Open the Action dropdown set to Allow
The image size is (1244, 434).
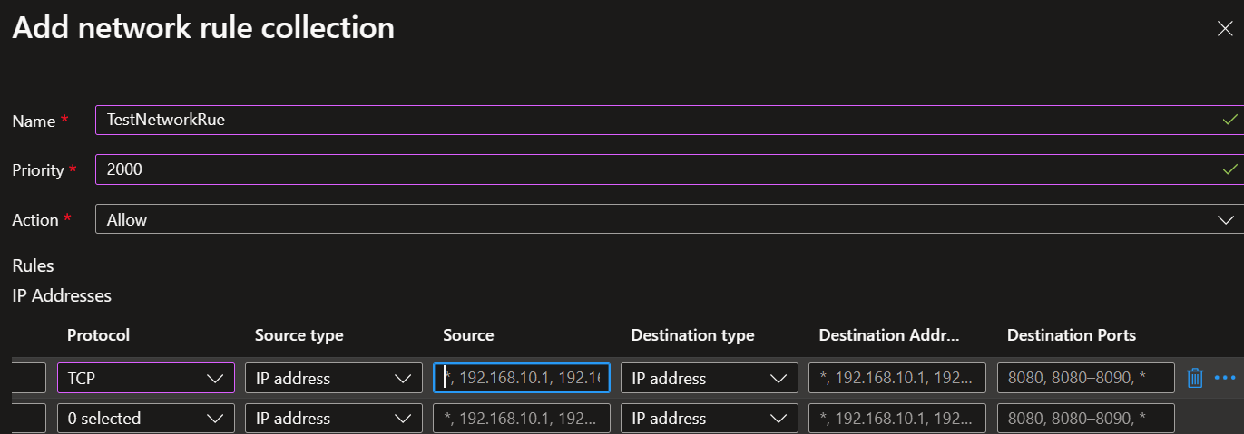(x=670, y=219)
